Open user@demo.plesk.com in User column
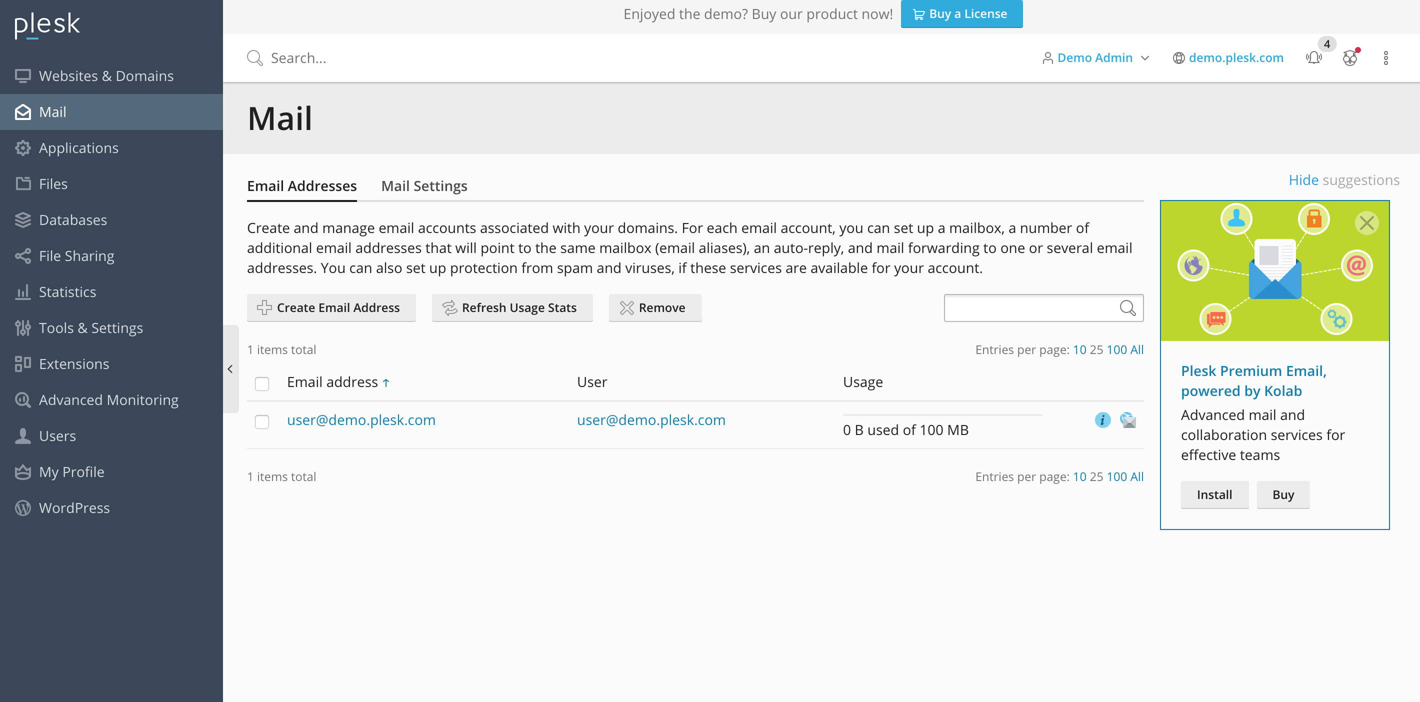The image size is (1420, 702). click(x=651, y=420)
